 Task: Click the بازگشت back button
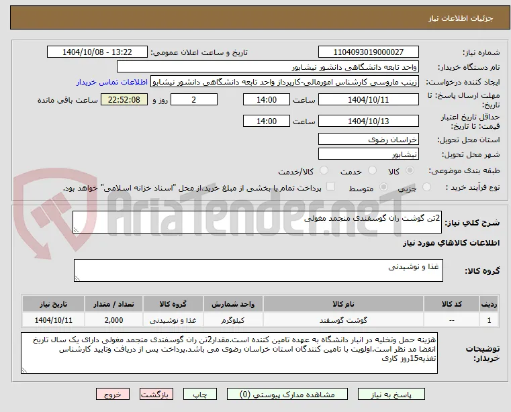(x=156, y=394)
